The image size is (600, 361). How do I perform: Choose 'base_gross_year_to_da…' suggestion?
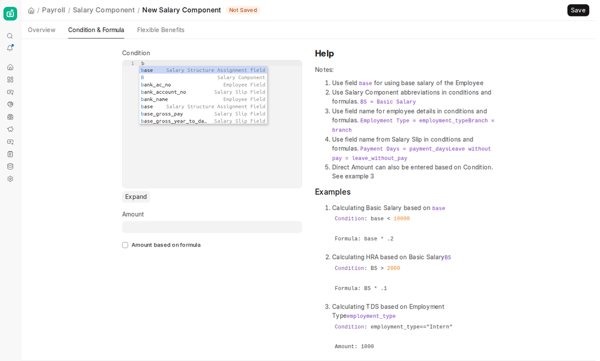(203, 121)
